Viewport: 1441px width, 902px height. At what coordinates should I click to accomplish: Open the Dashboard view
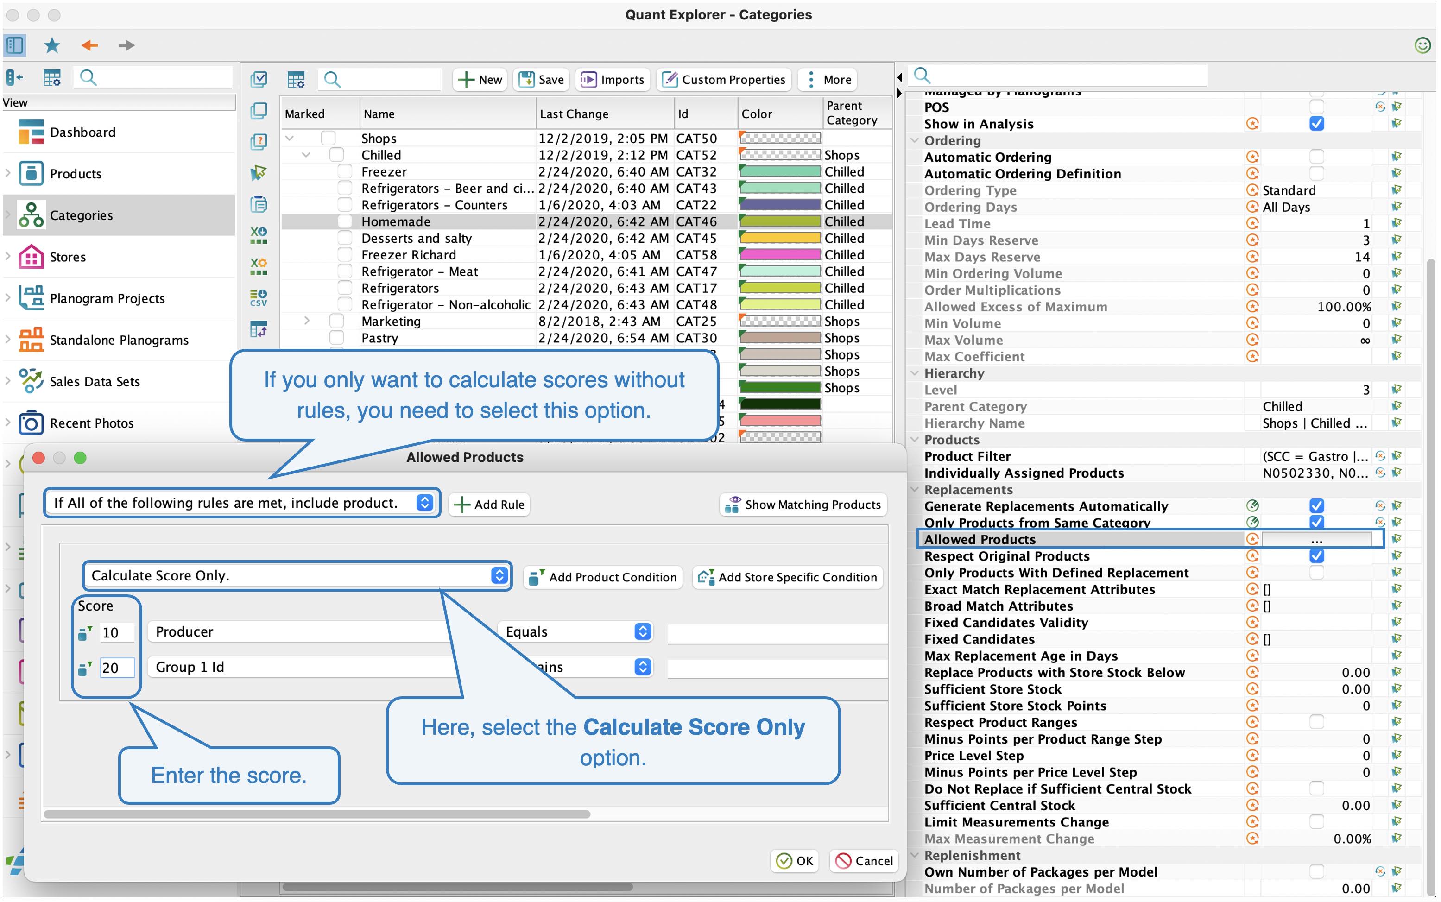119,132
